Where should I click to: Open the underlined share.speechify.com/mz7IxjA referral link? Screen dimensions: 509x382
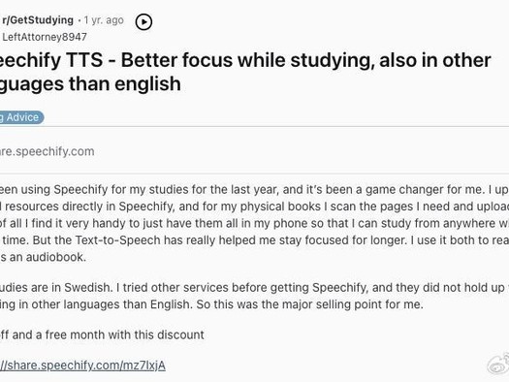click(82, 366)
